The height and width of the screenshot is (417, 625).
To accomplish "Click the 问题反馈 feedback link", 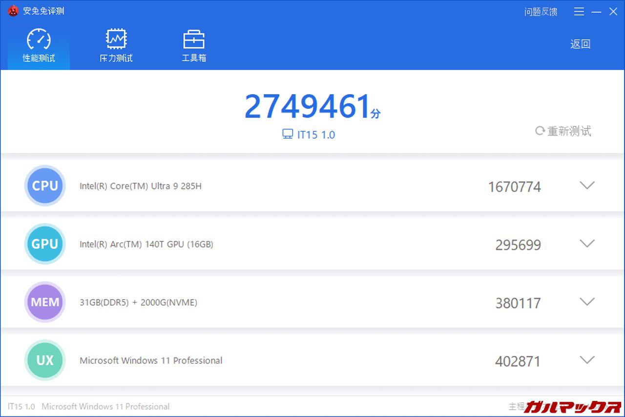I will (541, 12).
